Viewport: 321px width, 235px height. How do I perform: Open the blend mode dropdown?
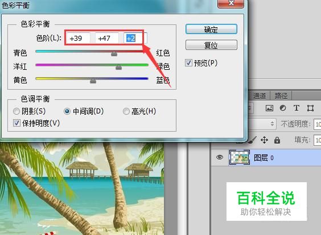point(262,124)
